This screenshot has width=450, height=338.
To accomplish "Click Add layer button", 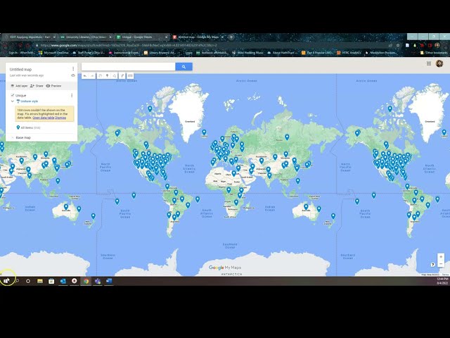I will [19, 86].
